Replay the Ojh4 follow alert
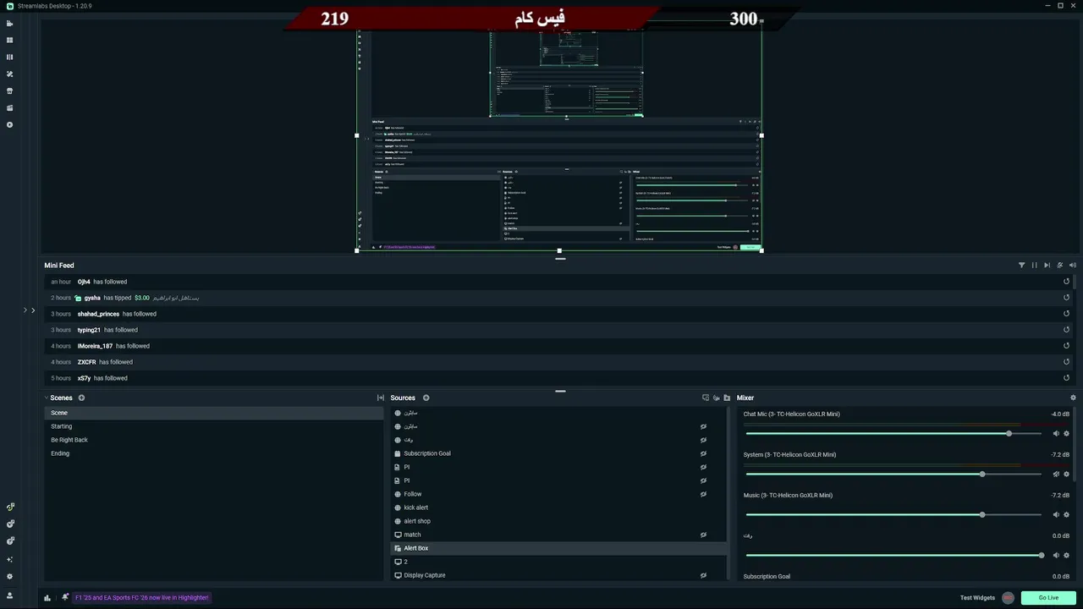 [x=1066, y=282]
